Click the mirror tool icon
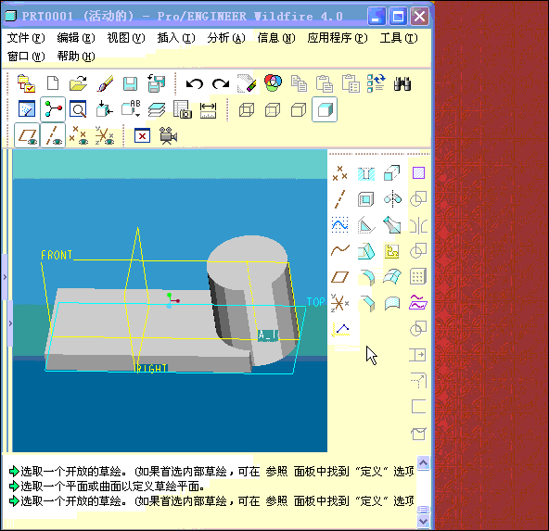Viewport: 549px width, 531px height. 418,225
